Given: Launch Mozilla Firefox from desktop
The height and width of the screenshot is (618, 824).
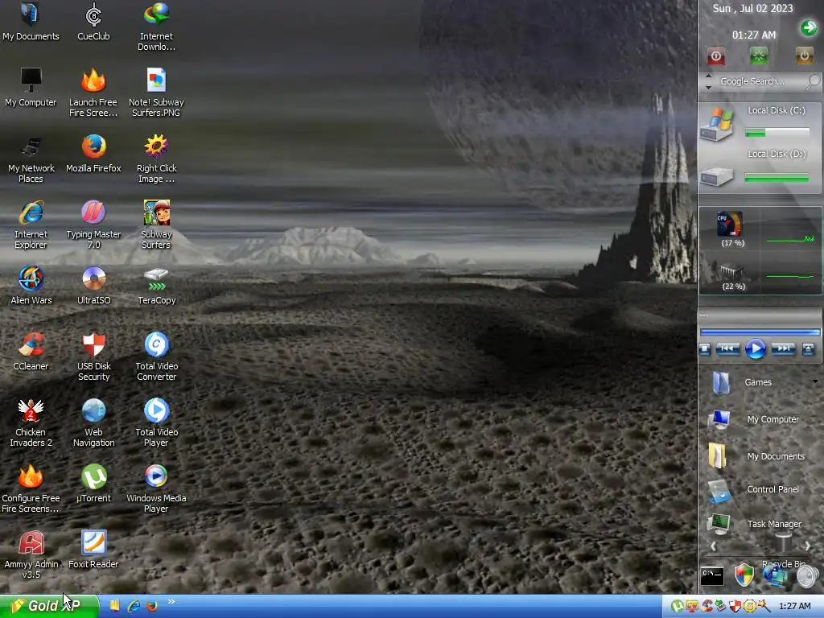Looking at the screenshot, I should pos(93,154).
